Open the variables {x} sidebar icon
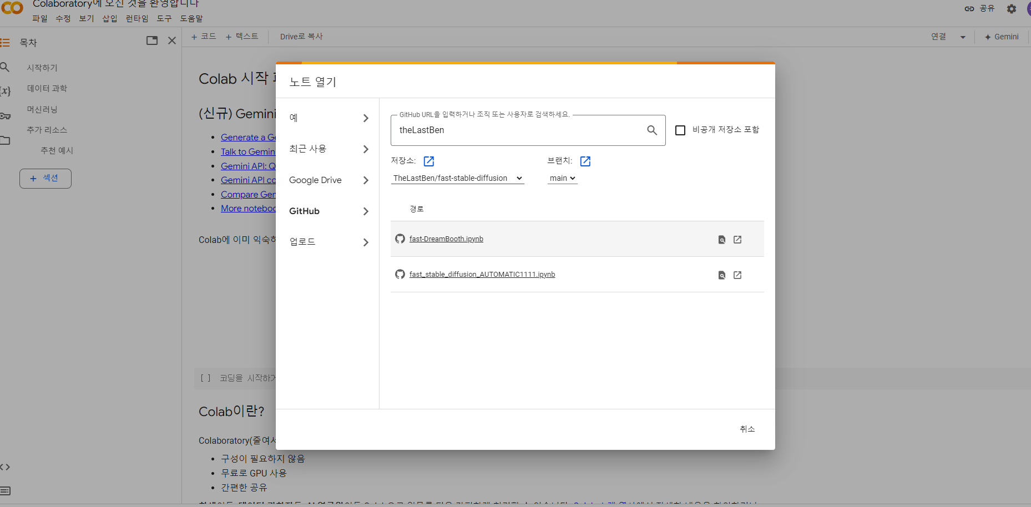1031x507 pixels. pos(5,91)
